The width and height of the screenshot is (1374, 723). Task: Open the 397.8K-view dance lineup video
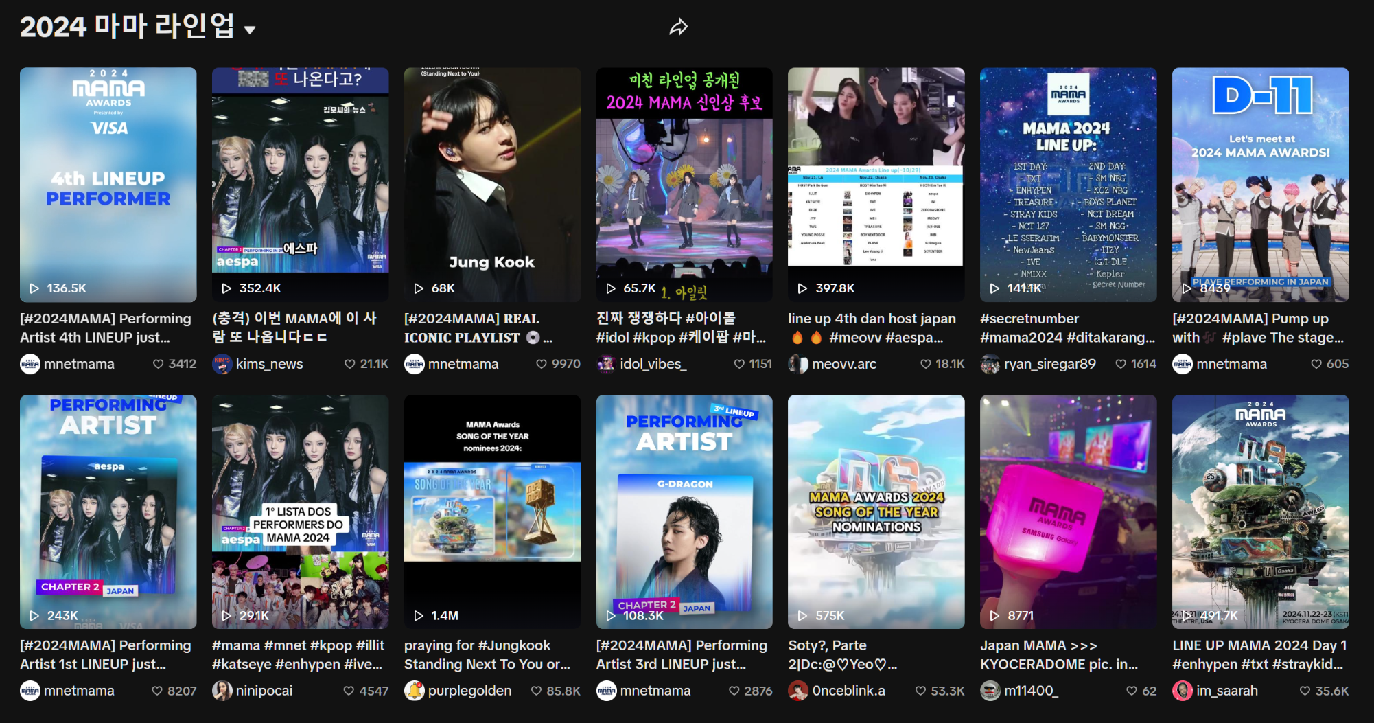point(876,185)
